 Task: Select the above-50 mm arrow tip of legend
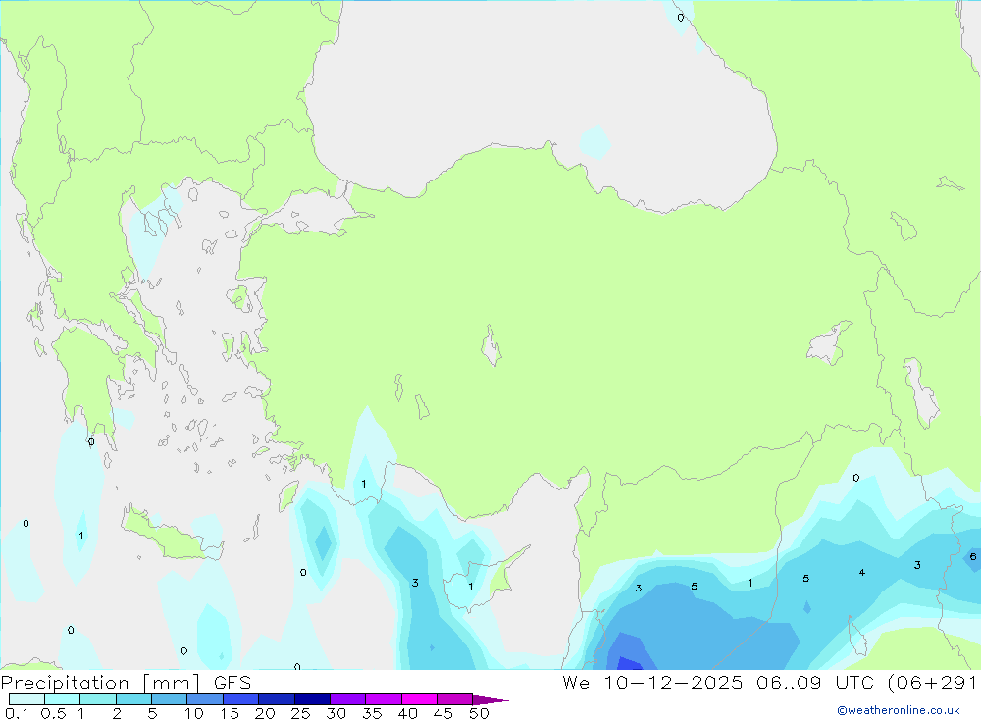(490, 700)
